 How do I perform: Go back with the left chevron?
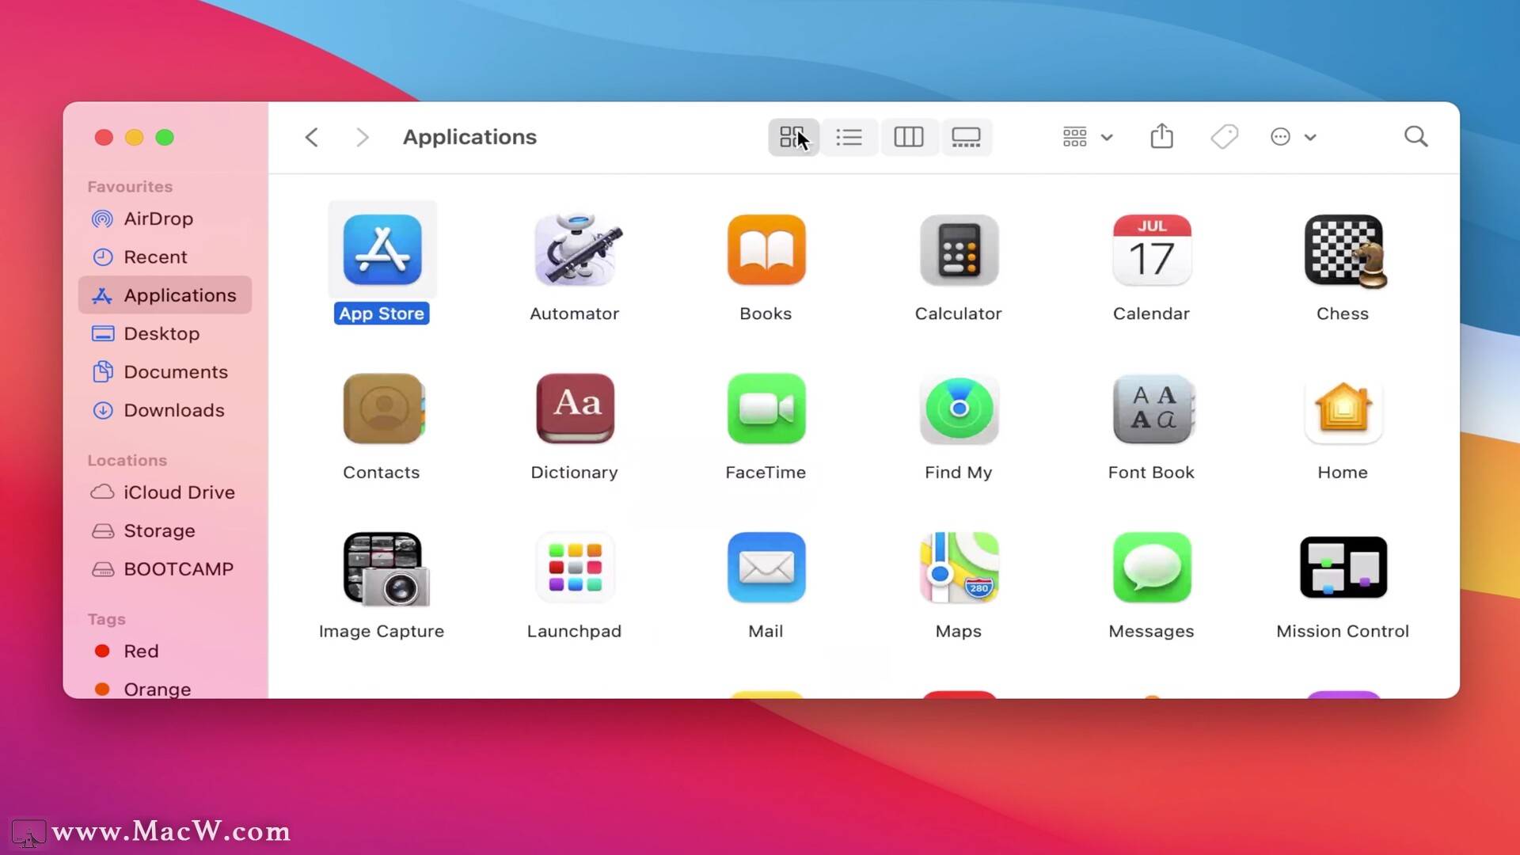coord(312,137)
